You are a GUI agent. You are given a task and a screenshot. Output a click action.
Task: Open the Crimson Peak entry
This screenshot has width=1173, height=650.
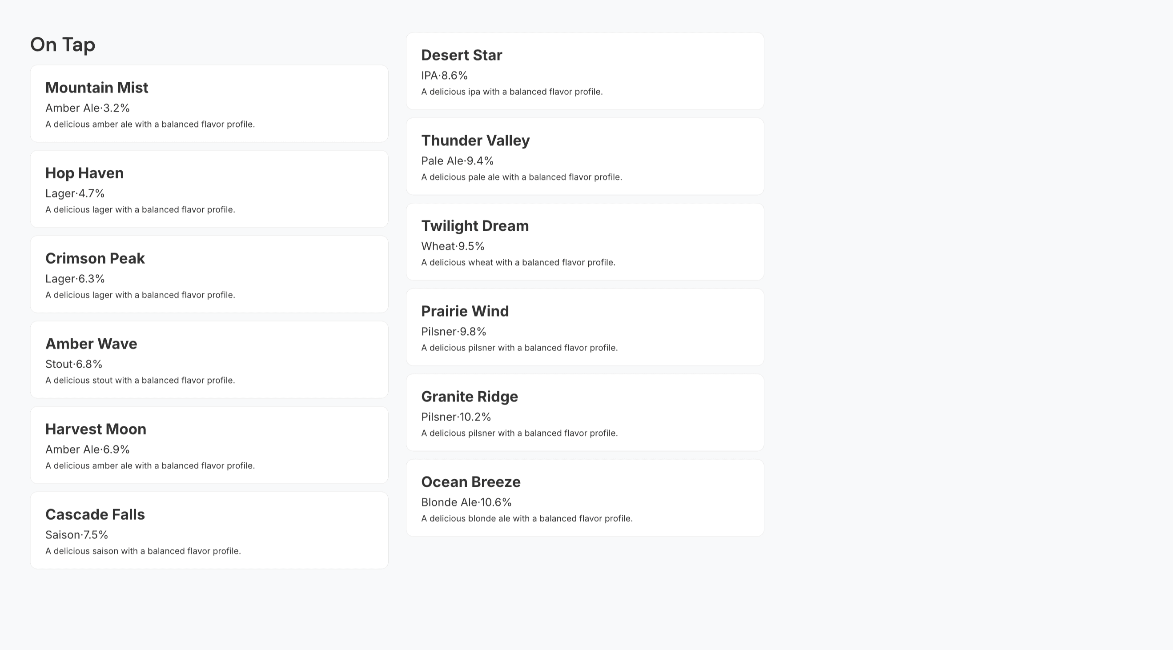(209, 274)
